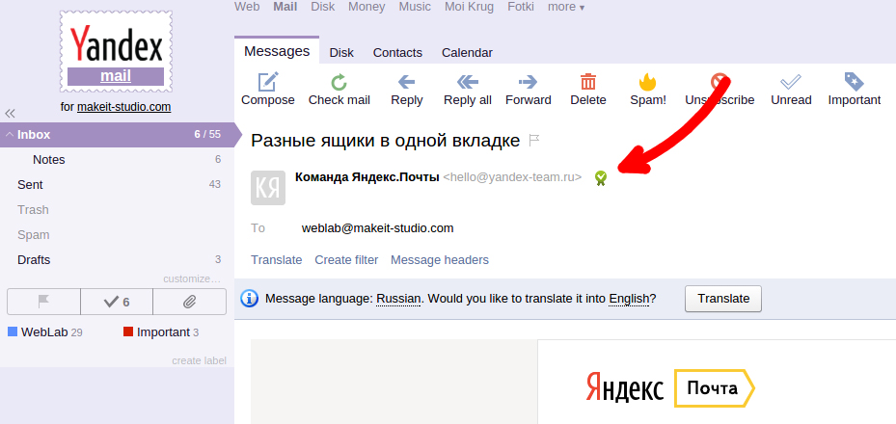
Task: Open the Sent folder
Action: (30, 185)
